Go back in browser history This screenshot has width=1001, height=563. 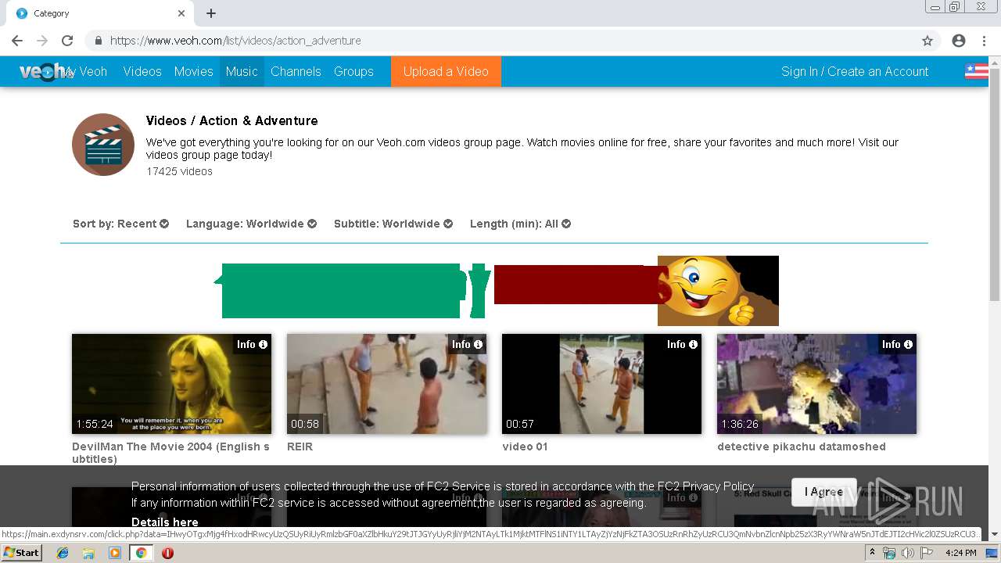tap(17, 41)
